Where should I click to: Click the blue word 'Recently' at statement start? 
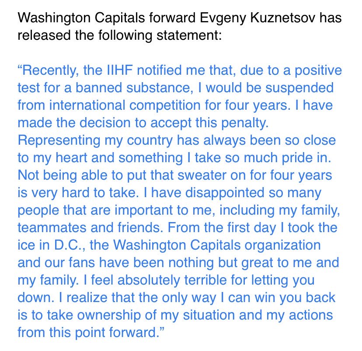coord(48,71)
